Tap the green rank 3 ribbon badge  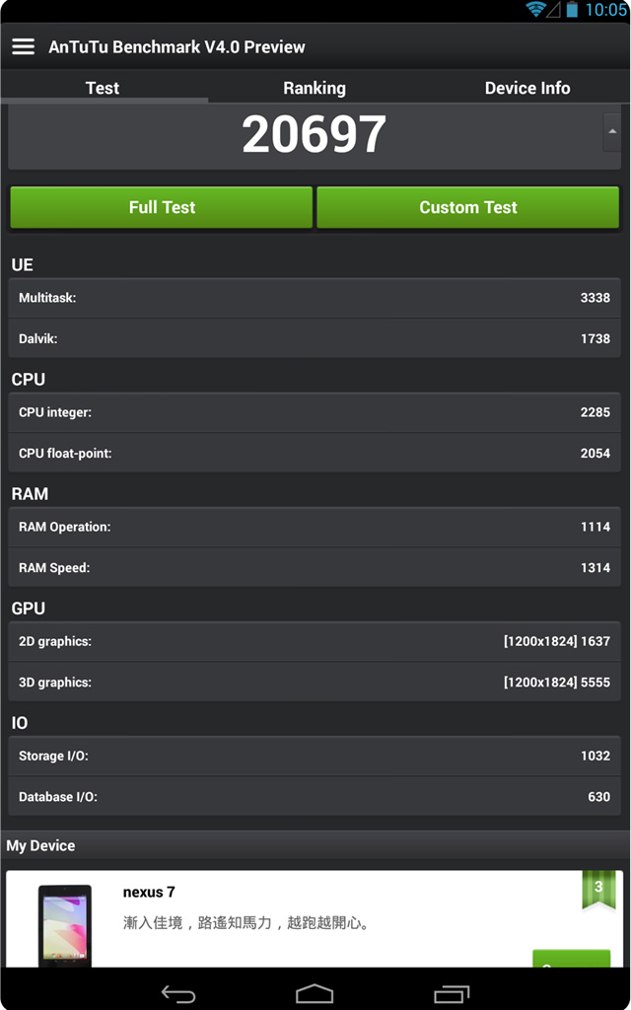click(598, 890)
